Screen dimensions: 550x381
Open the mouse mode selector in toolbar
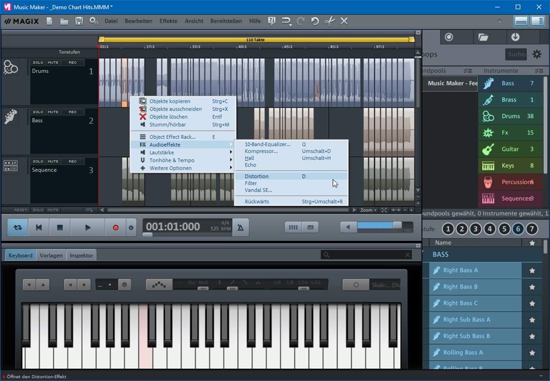pyautogui.click(x=287, y=21)
